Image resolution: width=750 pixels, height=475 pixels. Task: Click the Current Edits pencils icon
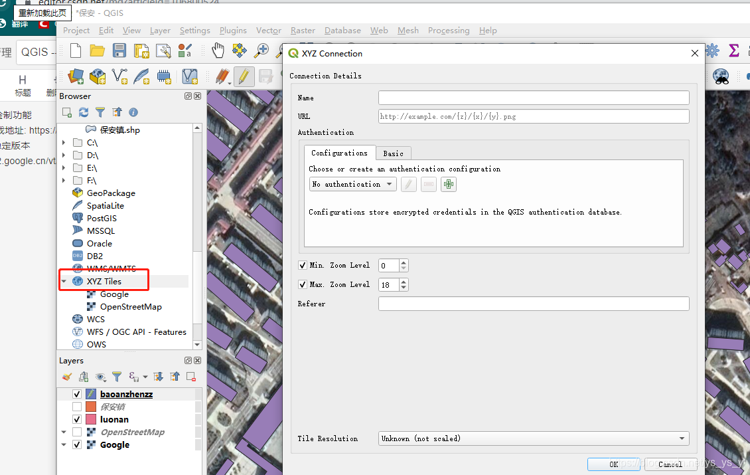(x=223, y=76)
